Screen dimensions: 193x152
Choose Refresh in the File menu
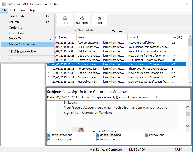pyautogui.click(x=27, y=22)
